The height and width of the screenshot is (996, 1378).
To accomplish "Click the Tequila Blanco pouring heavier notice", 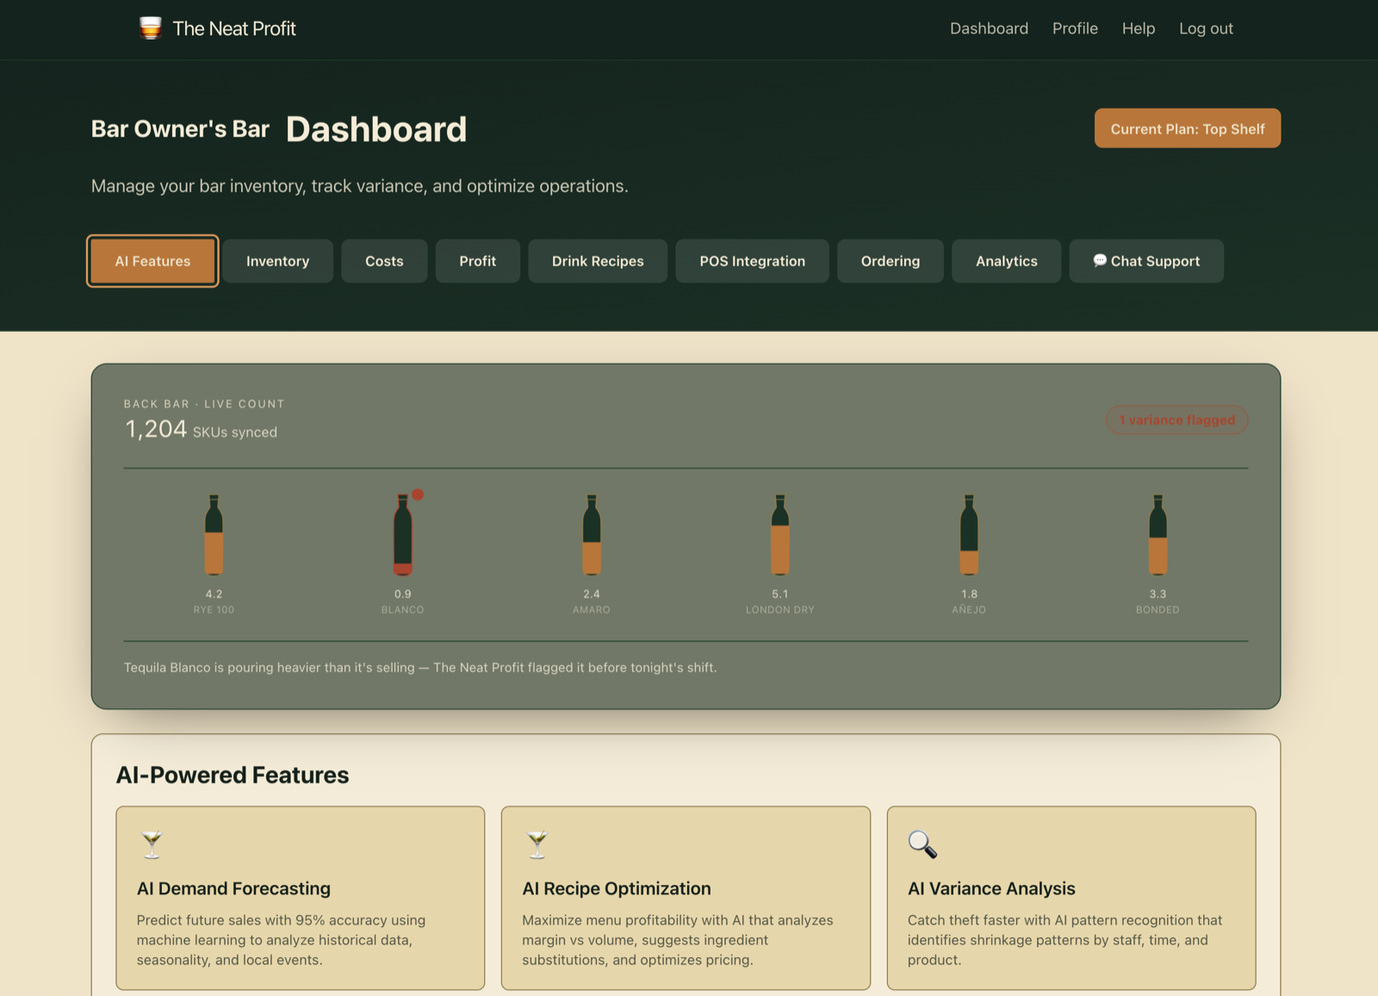I will pyautogui.click(x=420, y=668).
